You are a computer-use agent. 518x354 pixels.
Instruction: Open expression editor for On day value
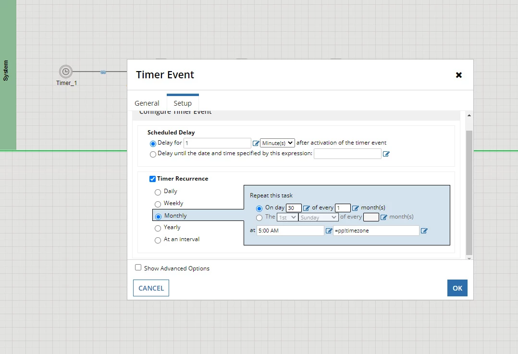[x=306, y=208]
